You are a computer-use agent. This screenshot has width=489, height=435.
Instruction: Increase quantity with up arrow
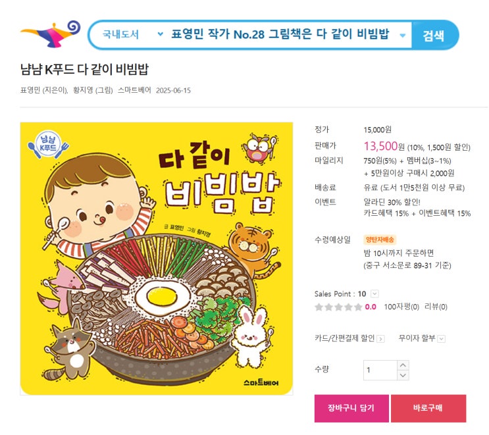click(x=403, y=365)
